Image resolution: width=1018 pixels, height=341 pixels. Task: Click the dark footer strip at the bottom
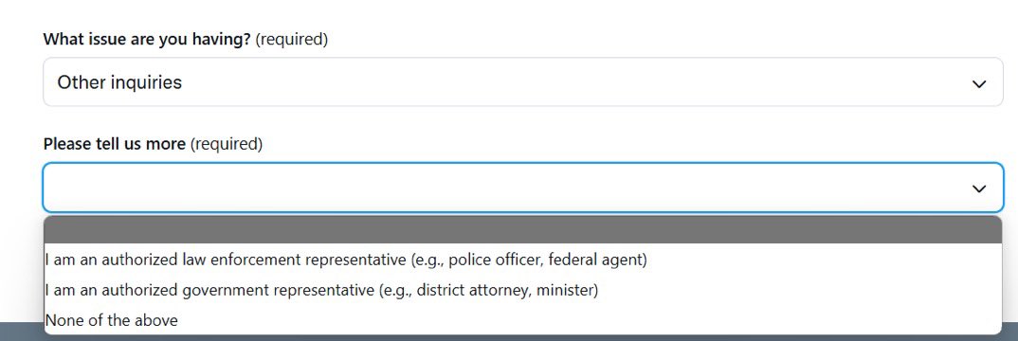22,332
